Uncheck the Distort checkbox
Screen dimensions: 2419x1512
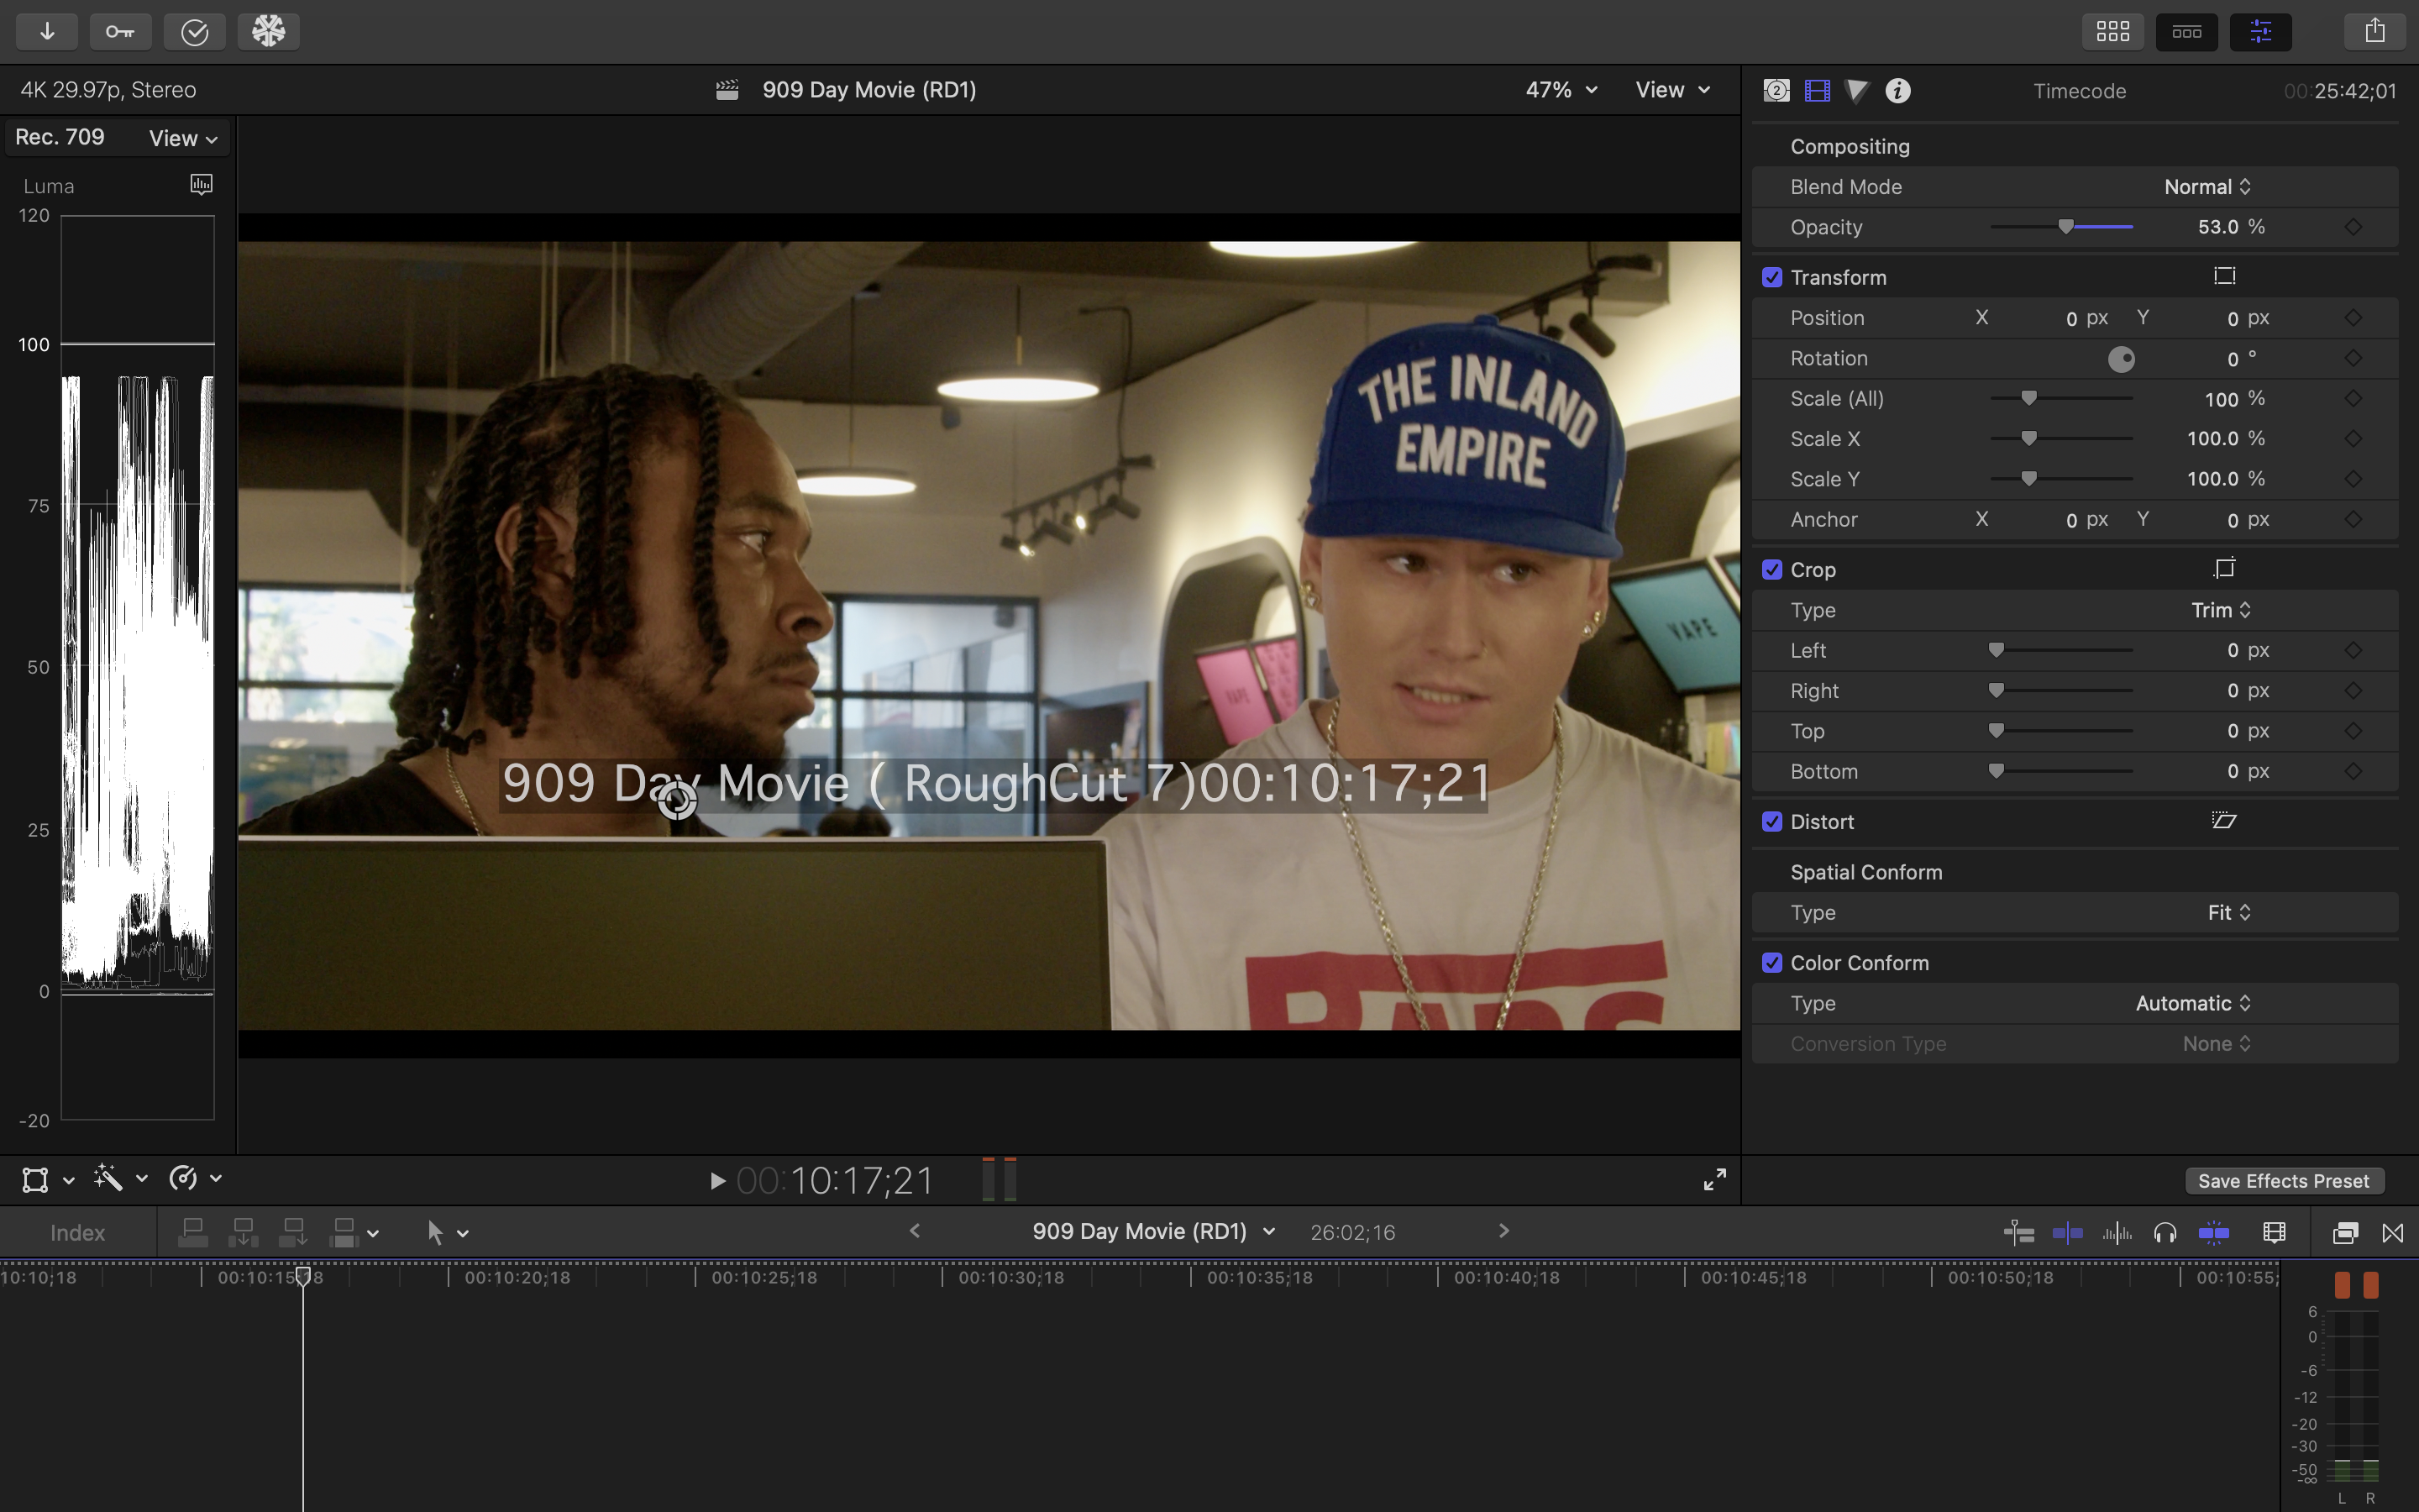click(1772, 821)
